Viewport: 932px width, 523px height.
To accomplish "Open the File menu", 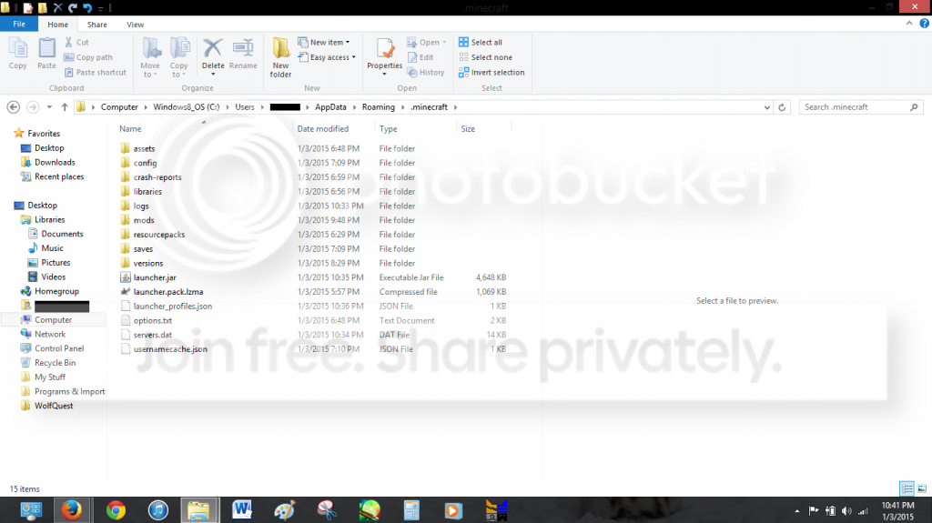I will coord(18,25).
